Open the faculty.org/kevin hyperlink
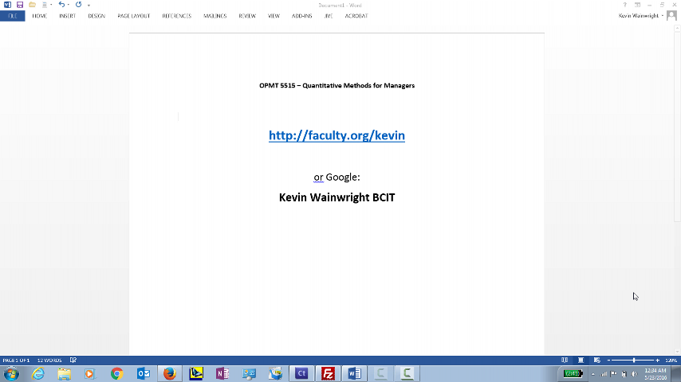 [x=337, y=135]
